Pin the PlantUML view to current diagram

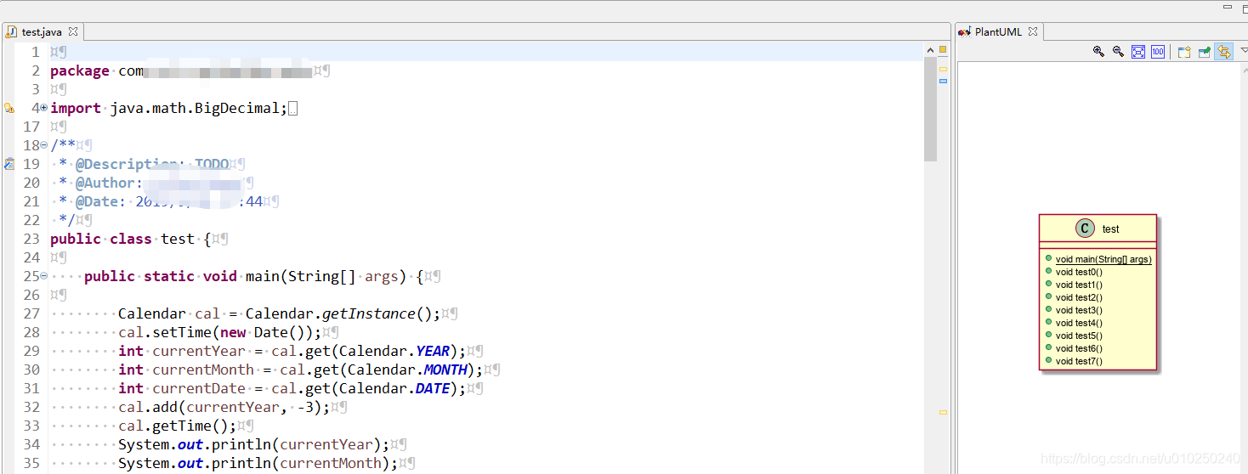(1205, 52)
